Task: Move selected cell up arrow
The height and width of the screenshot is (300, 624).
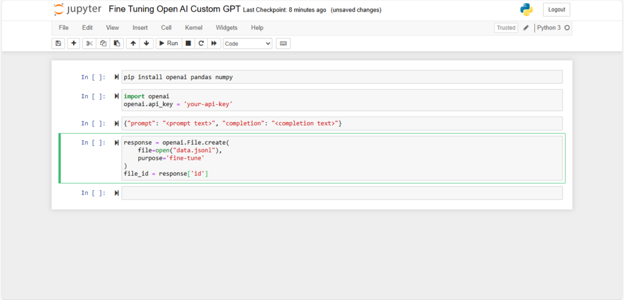Action: pyautogui.click(x=133, y=43)
